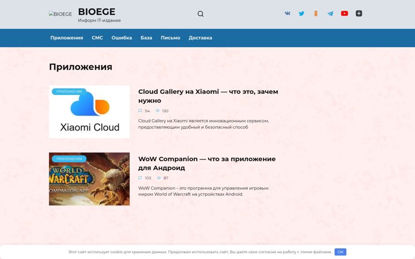Open the СМС menu item

[97, 38]
